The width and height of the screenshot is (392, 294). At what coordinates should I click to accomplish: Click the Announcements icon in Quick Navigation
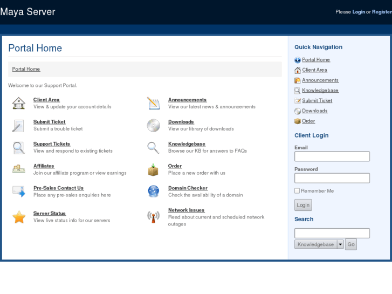pyautogui.click(x=298, y=80)
